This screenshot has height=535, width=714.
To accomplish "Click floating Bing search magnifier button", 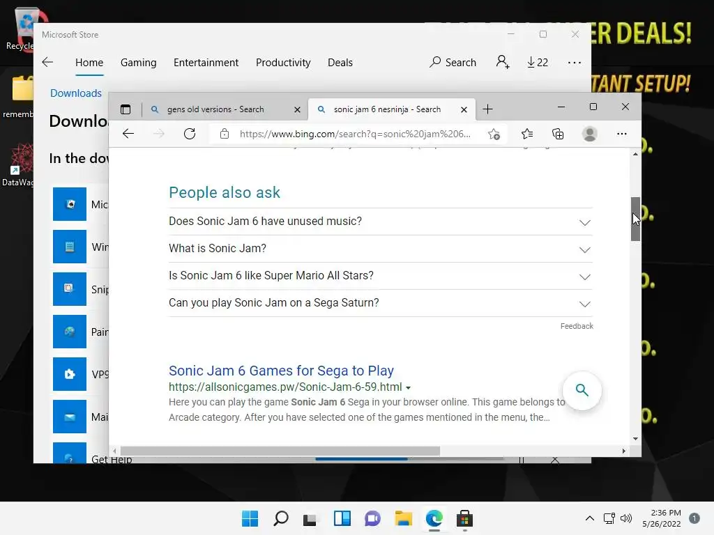I will click(x=582, y=390).
